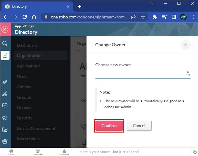
Task: Open the browser extensions puzzle icon
Action: (155, 17)
